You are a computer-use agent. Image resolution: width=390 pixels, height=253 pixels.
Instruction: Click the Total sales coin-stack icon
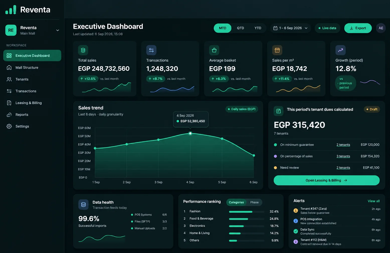tap(83, 50)
